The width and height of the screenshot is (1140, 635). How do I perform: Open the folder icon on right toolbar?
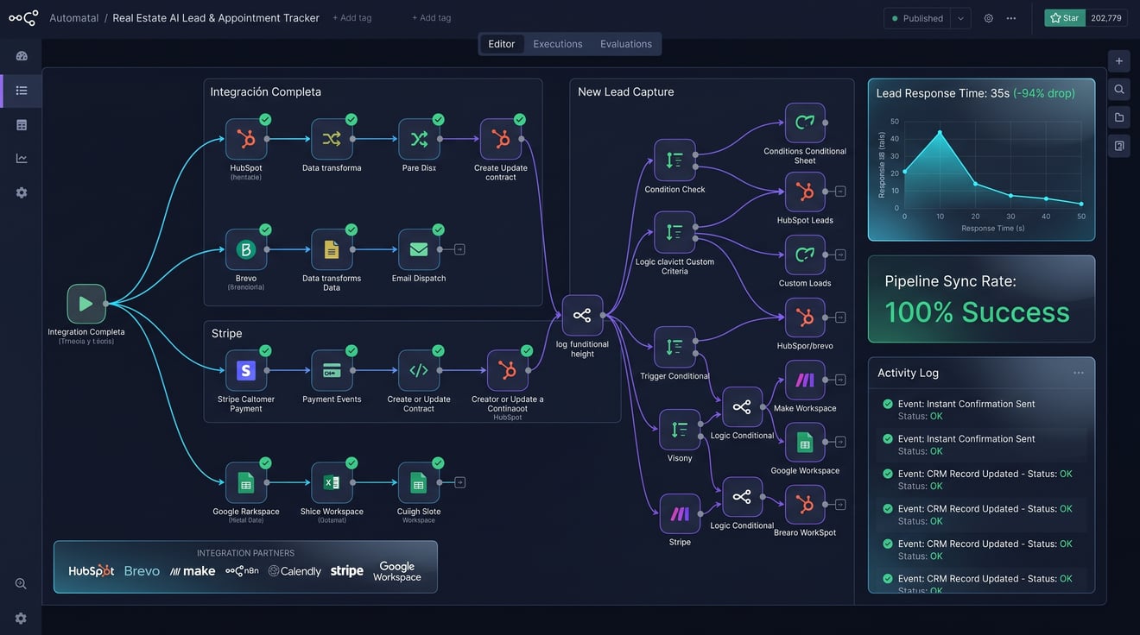coord(1119,117)
